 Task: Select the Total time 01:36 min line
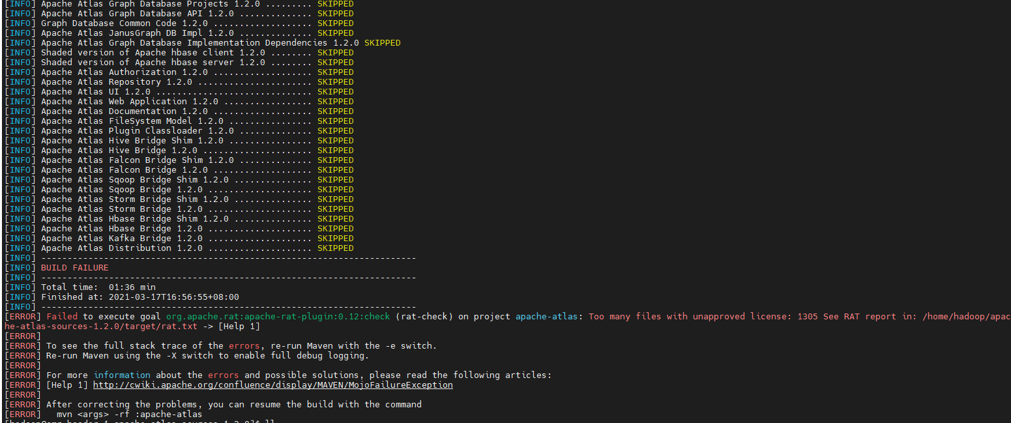98,287
